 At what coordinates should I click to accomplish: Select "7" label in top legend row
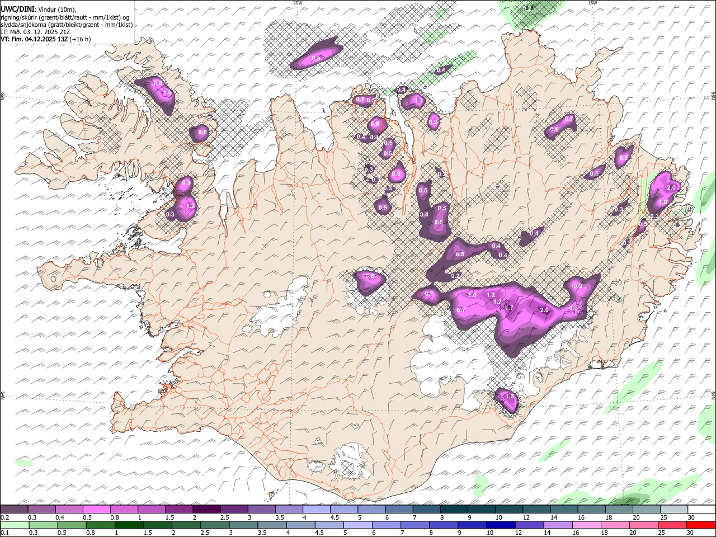[414, 517]
